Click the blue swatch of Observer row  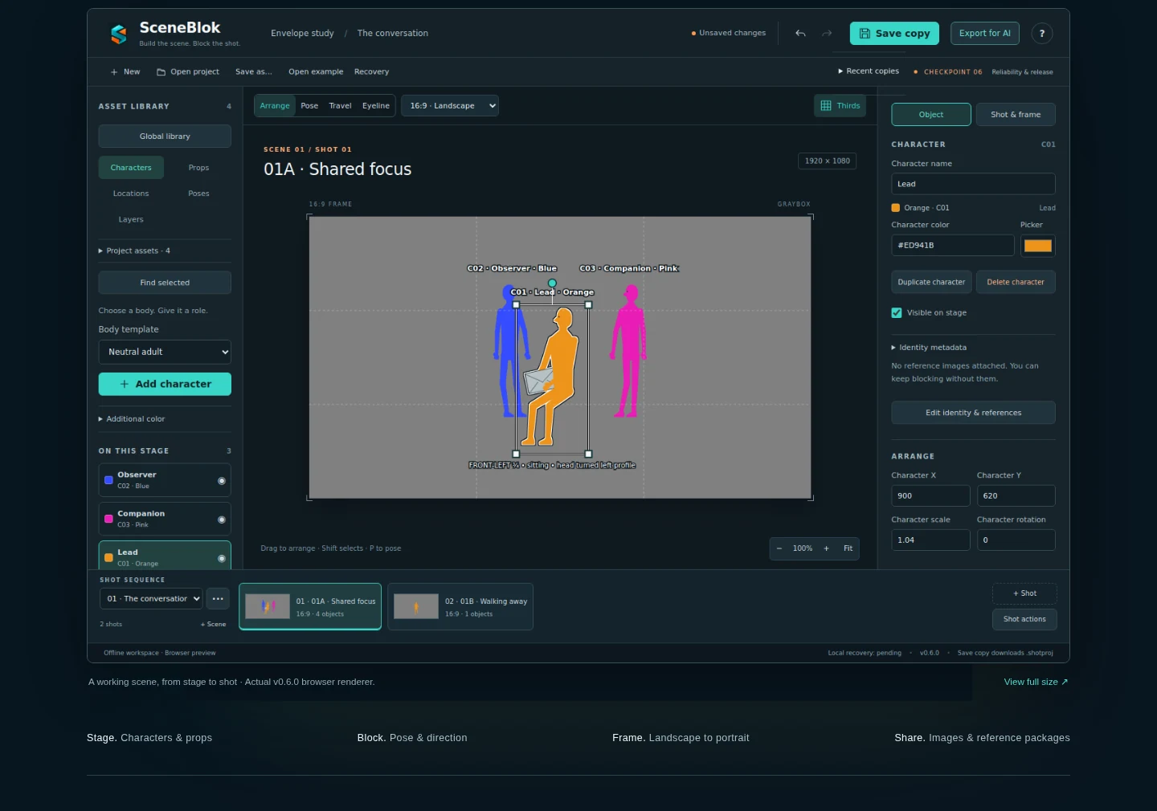(x=108, y=480)
